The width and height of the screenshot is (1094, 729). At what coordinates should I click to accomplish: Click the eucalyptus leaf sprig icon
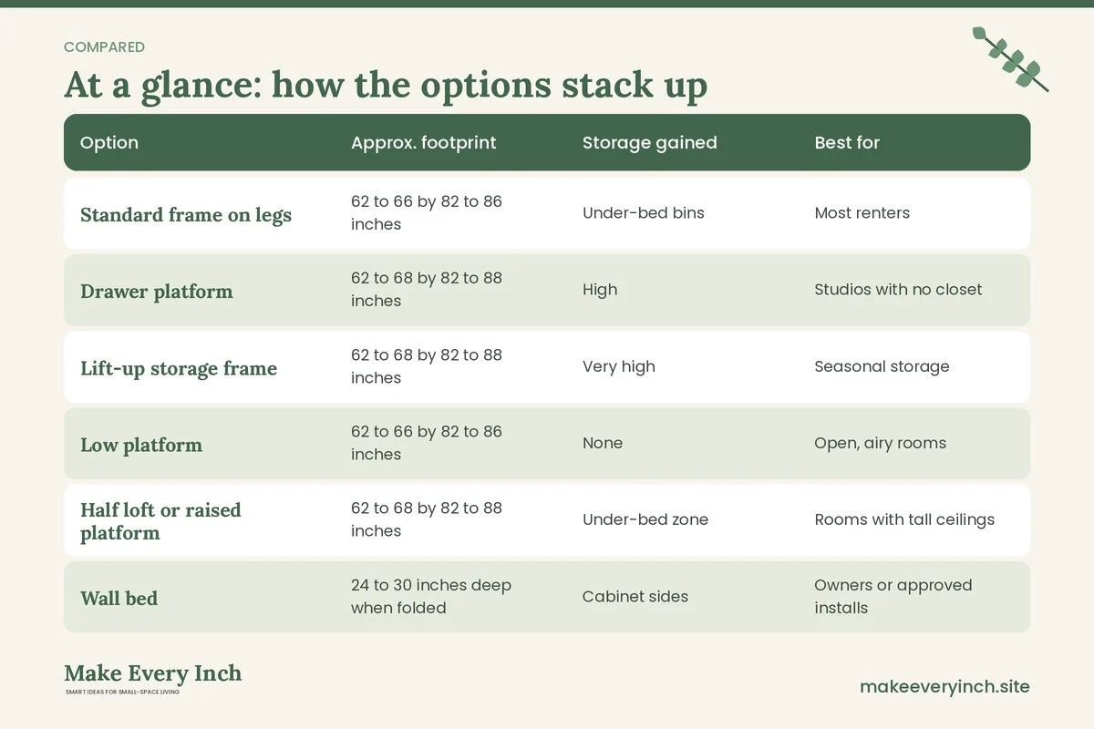(1010, 58)
